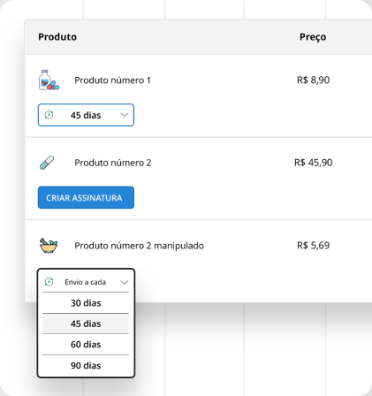The image size is (372, 396).
Task: Click the R$ 45,90 price
Action: (x=314, y=163)
